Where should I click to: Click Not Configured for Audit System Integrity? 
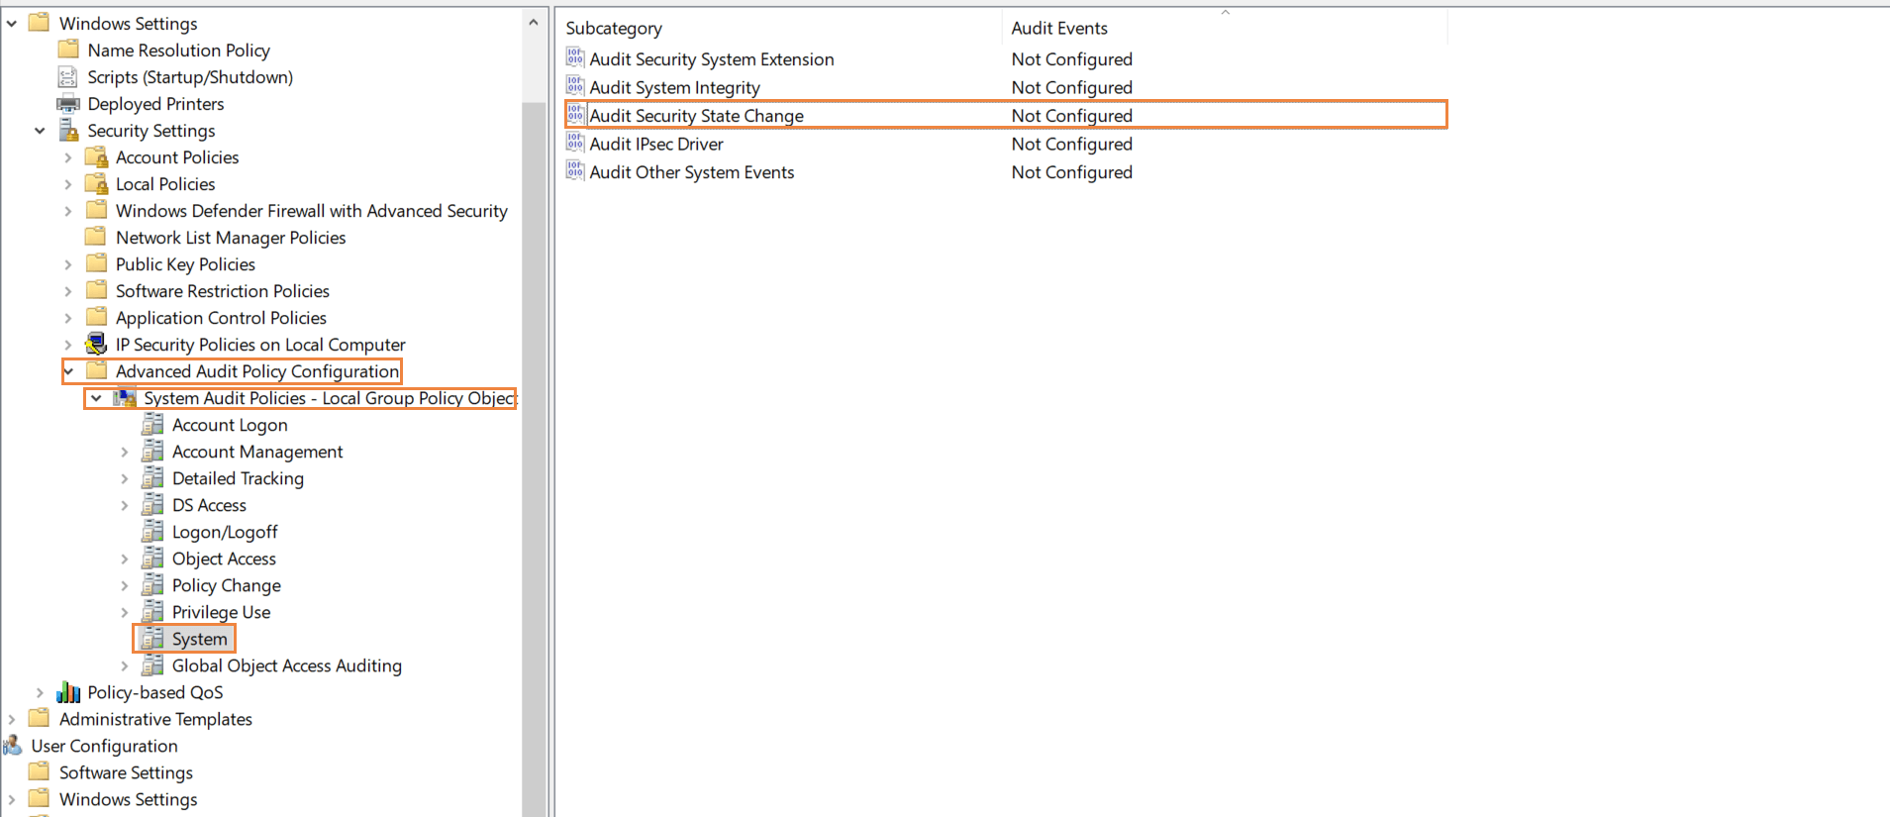pyautogui.click(x=1072, y=87)
